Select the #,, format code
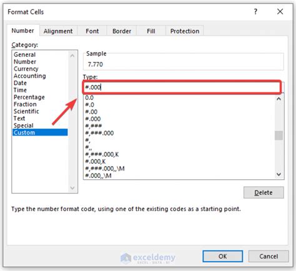 click(x=179, y=147)
